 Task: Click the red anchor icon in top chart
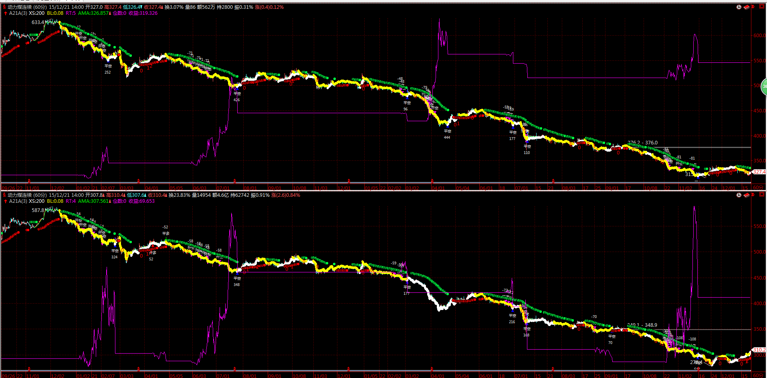[753, 7]
